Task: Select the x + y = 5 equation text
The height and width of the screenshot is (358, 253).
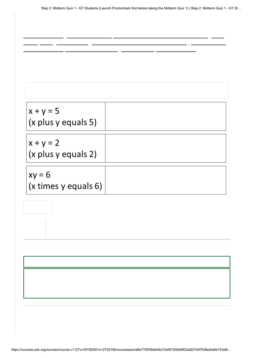Action: tap(44, 111)
